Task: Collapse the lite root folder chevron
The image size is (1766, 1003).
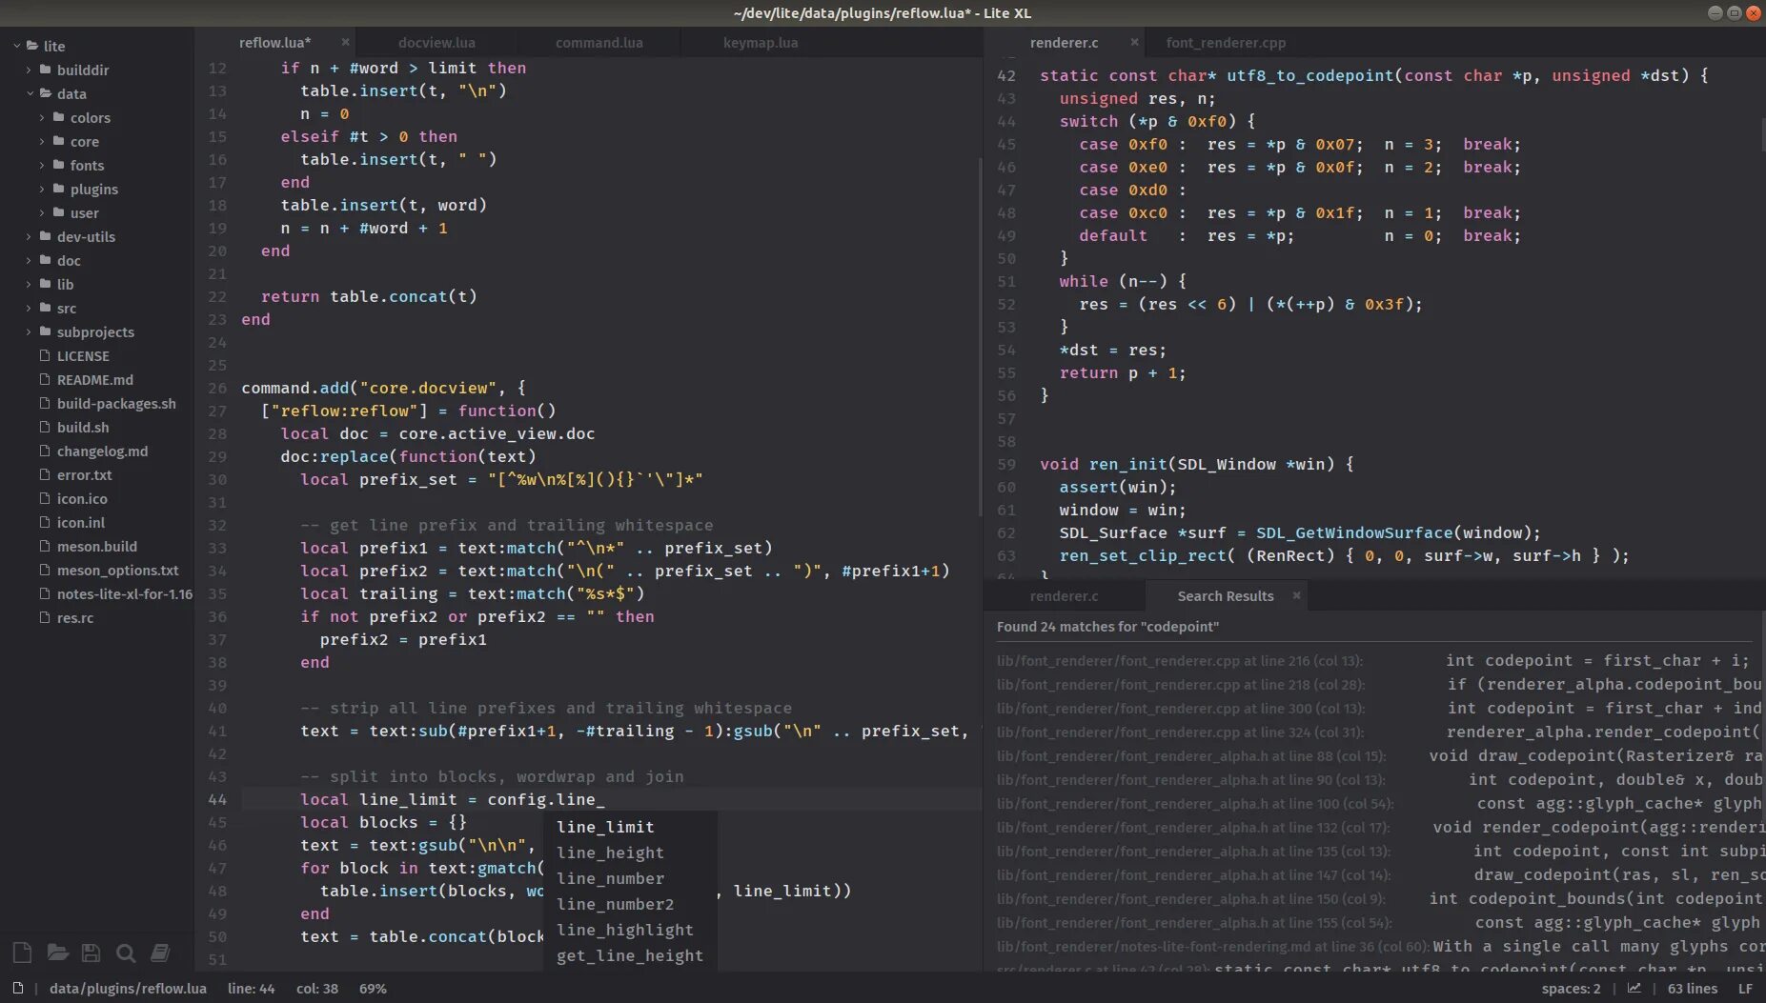Action: (17, 46)
